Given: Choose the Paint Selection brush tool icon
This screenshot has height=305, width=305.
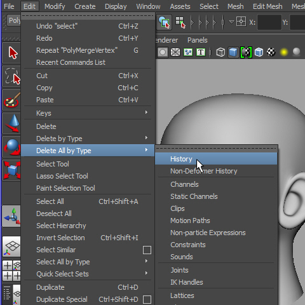Looking at the screenshot, I should tap(11, 100).
